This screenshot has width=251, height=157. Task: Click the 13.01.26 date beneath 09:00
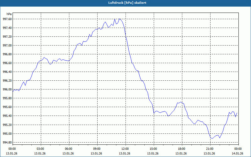tap(96, 154)
